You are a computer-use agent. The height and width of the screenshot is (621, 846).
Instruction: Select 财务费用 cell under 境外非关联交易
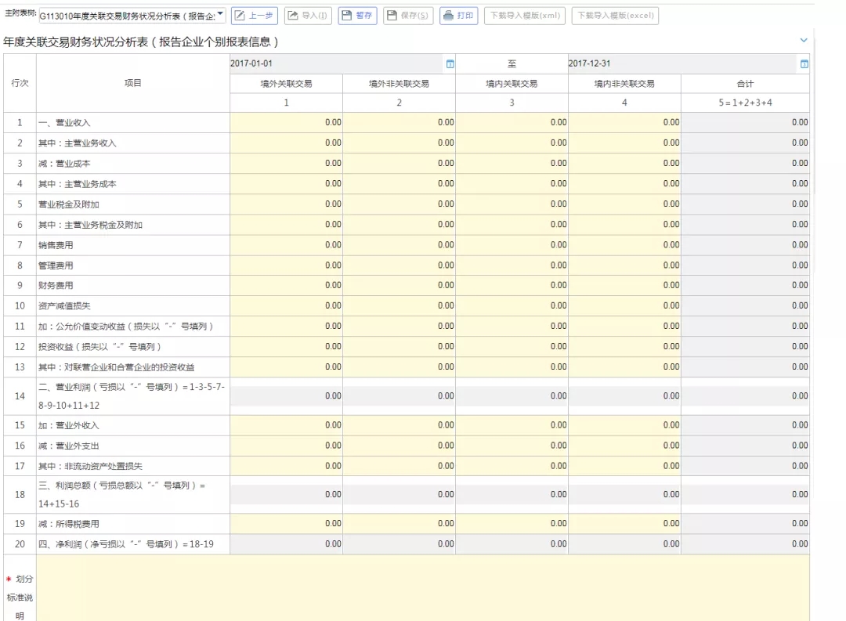(x=399, y=286)
